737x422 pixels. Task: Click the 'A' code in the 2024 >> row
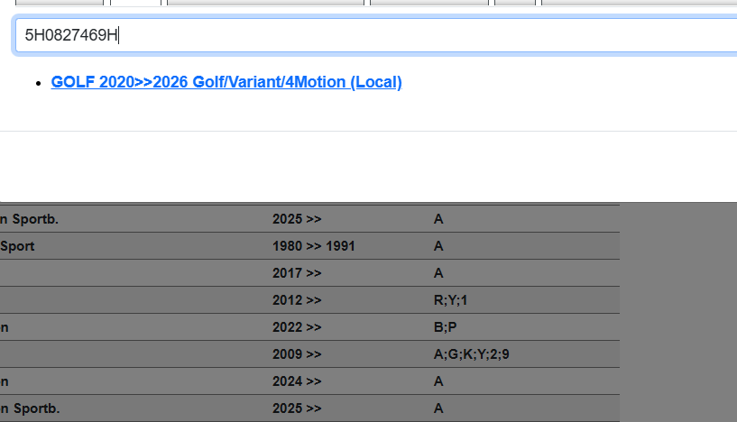pos(438,381)
